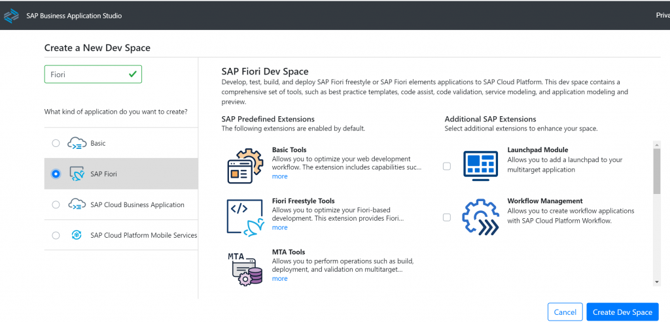Screen dimensions: 670x322
Task: Click the Basic cloud icon
Action: [77, 143]
